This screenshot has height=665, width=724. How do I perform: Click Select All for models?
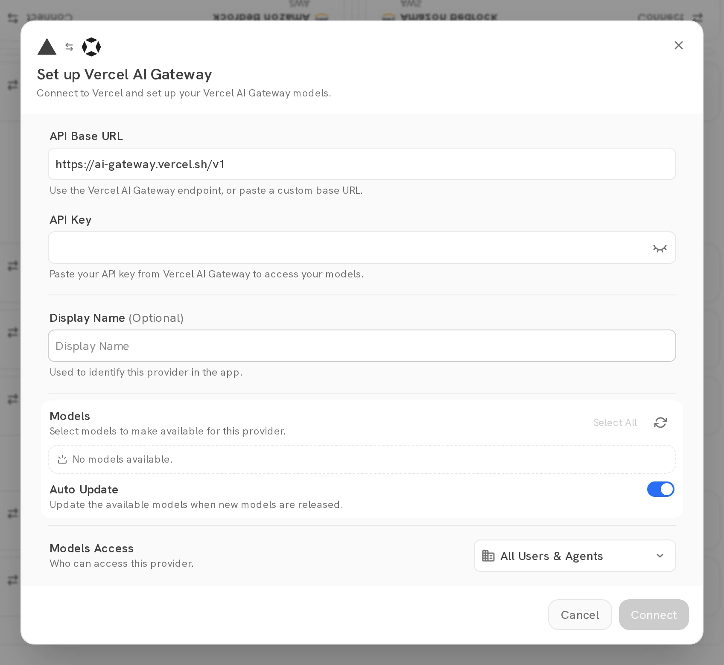[615, 423]
